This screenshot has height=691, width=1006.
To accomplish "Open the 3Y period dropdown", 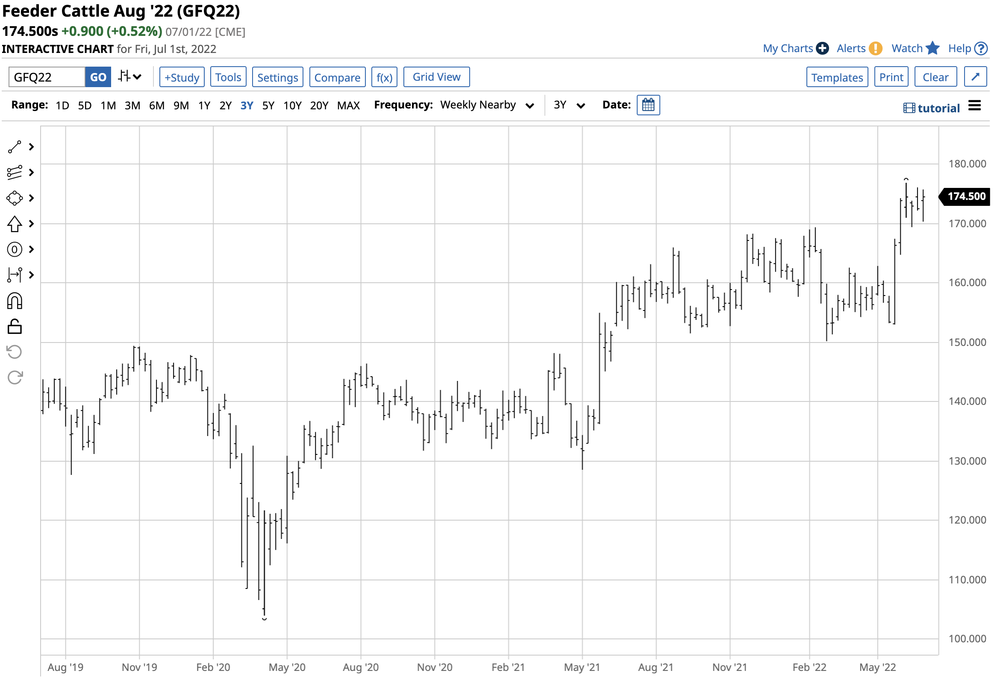I will pyautogui.click(x=569, y=105).
